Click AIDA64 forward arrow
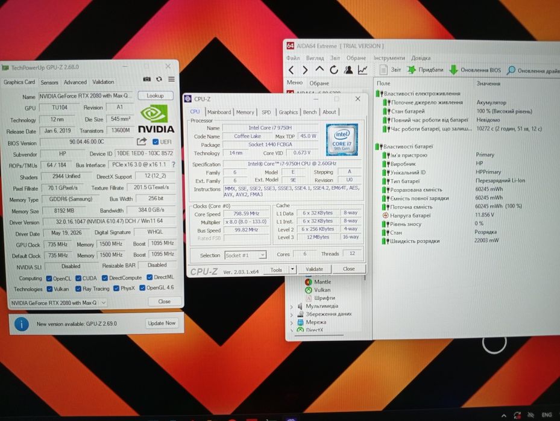 (305, 70)
